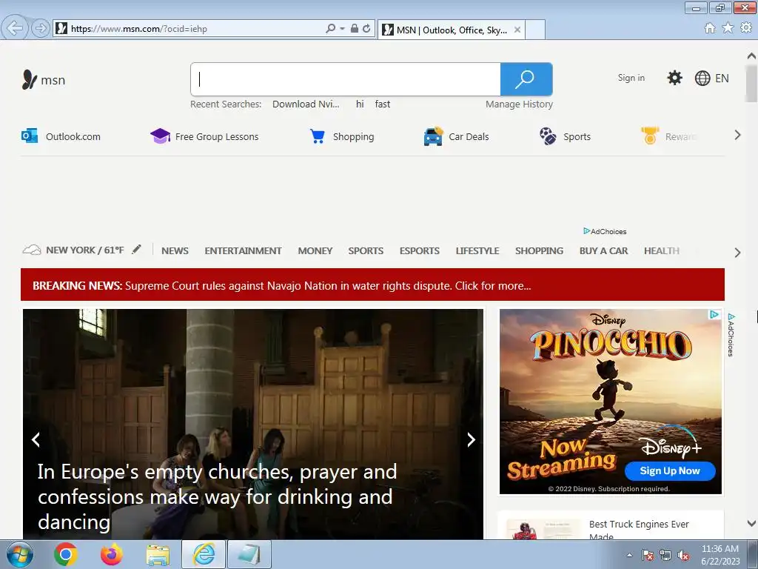
Task: Click the Pinocchio ad AdChoices triangle
Action: pyautogui.click(x=714, y=314)
